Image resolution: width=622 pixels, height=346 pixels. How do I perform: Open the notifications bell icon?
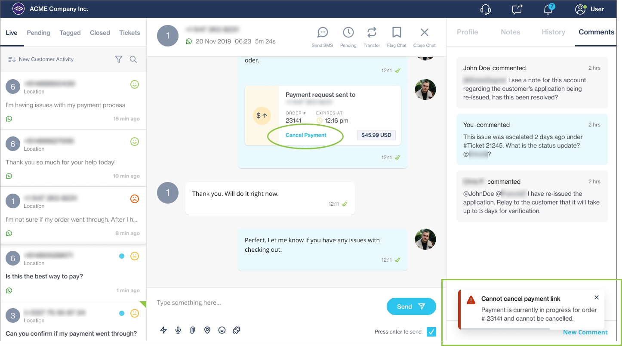coord(548,9)
